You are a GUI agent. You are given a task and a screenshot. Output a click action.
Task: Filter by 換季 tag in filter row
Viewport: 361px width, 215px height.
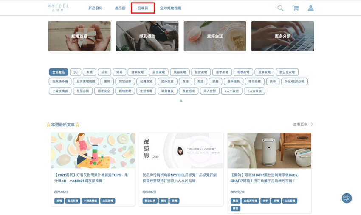[273, 81]
